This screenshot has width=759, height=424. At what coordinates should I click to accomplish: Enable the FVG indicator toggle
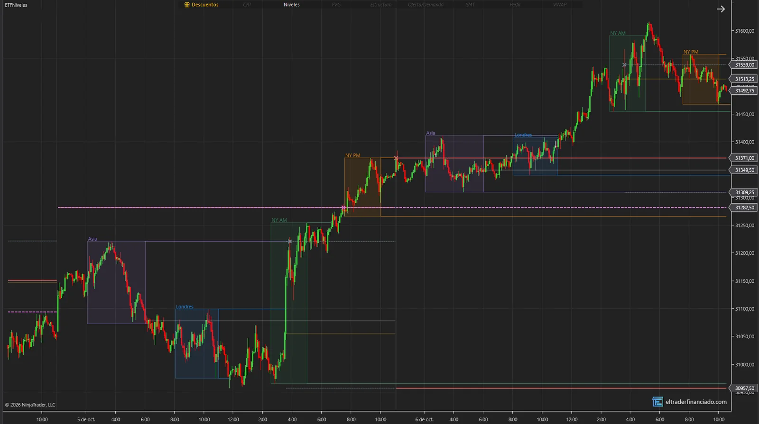336,5
